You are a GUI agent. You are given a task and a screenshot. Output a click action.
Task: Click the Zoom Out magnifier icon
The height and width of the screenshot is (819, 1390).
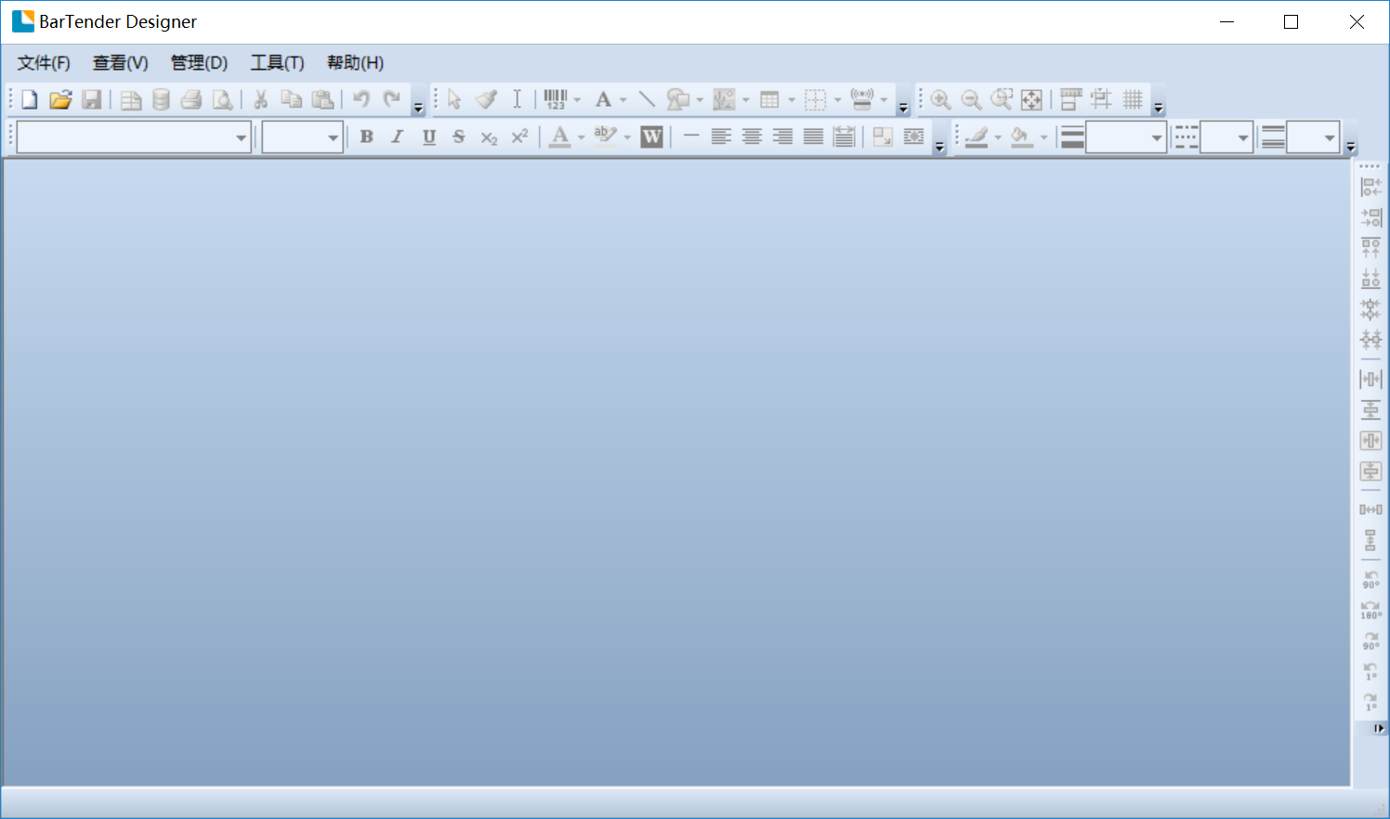[x=971, y=99]
